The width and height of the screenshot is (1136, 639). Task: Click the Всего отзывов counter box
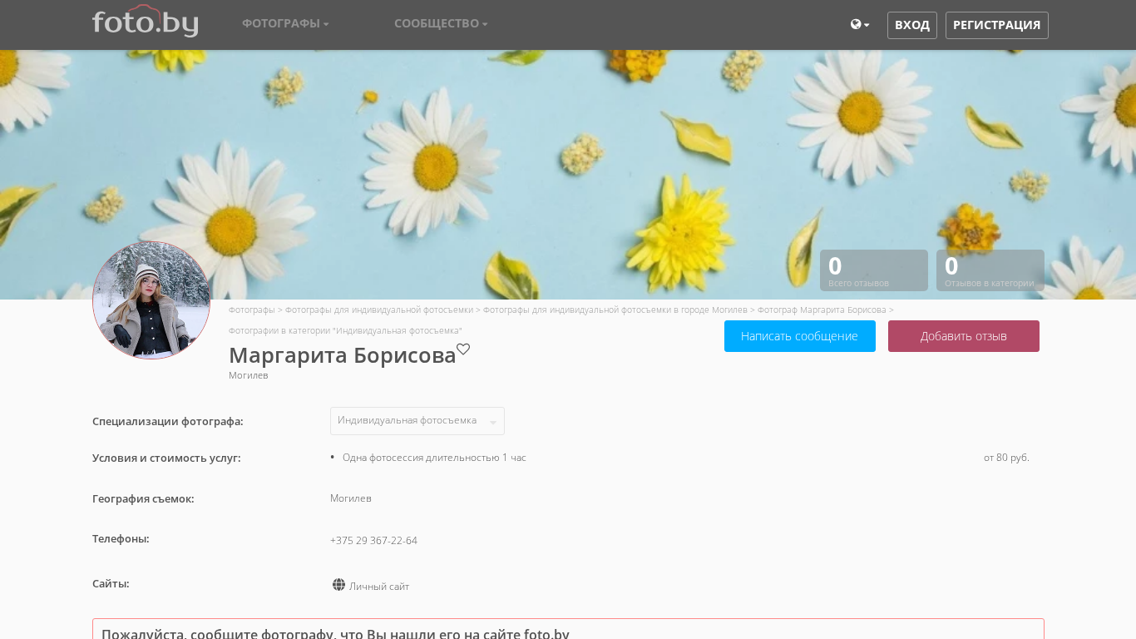(873, 270)
